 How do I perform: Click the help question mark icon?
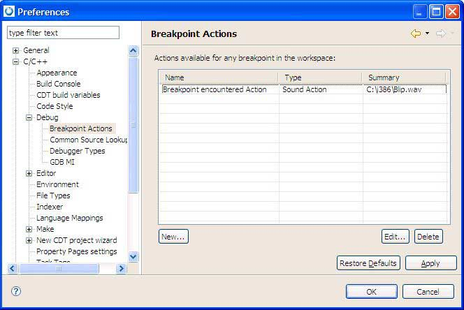(x=16, y=291)
